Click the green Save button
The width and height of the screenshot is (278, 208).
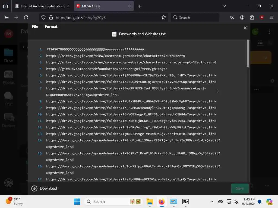click(240, 188)
